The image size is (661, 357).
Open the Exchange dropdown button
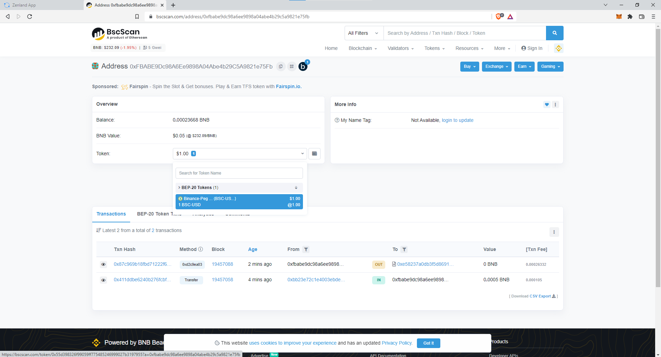(496, 66)
